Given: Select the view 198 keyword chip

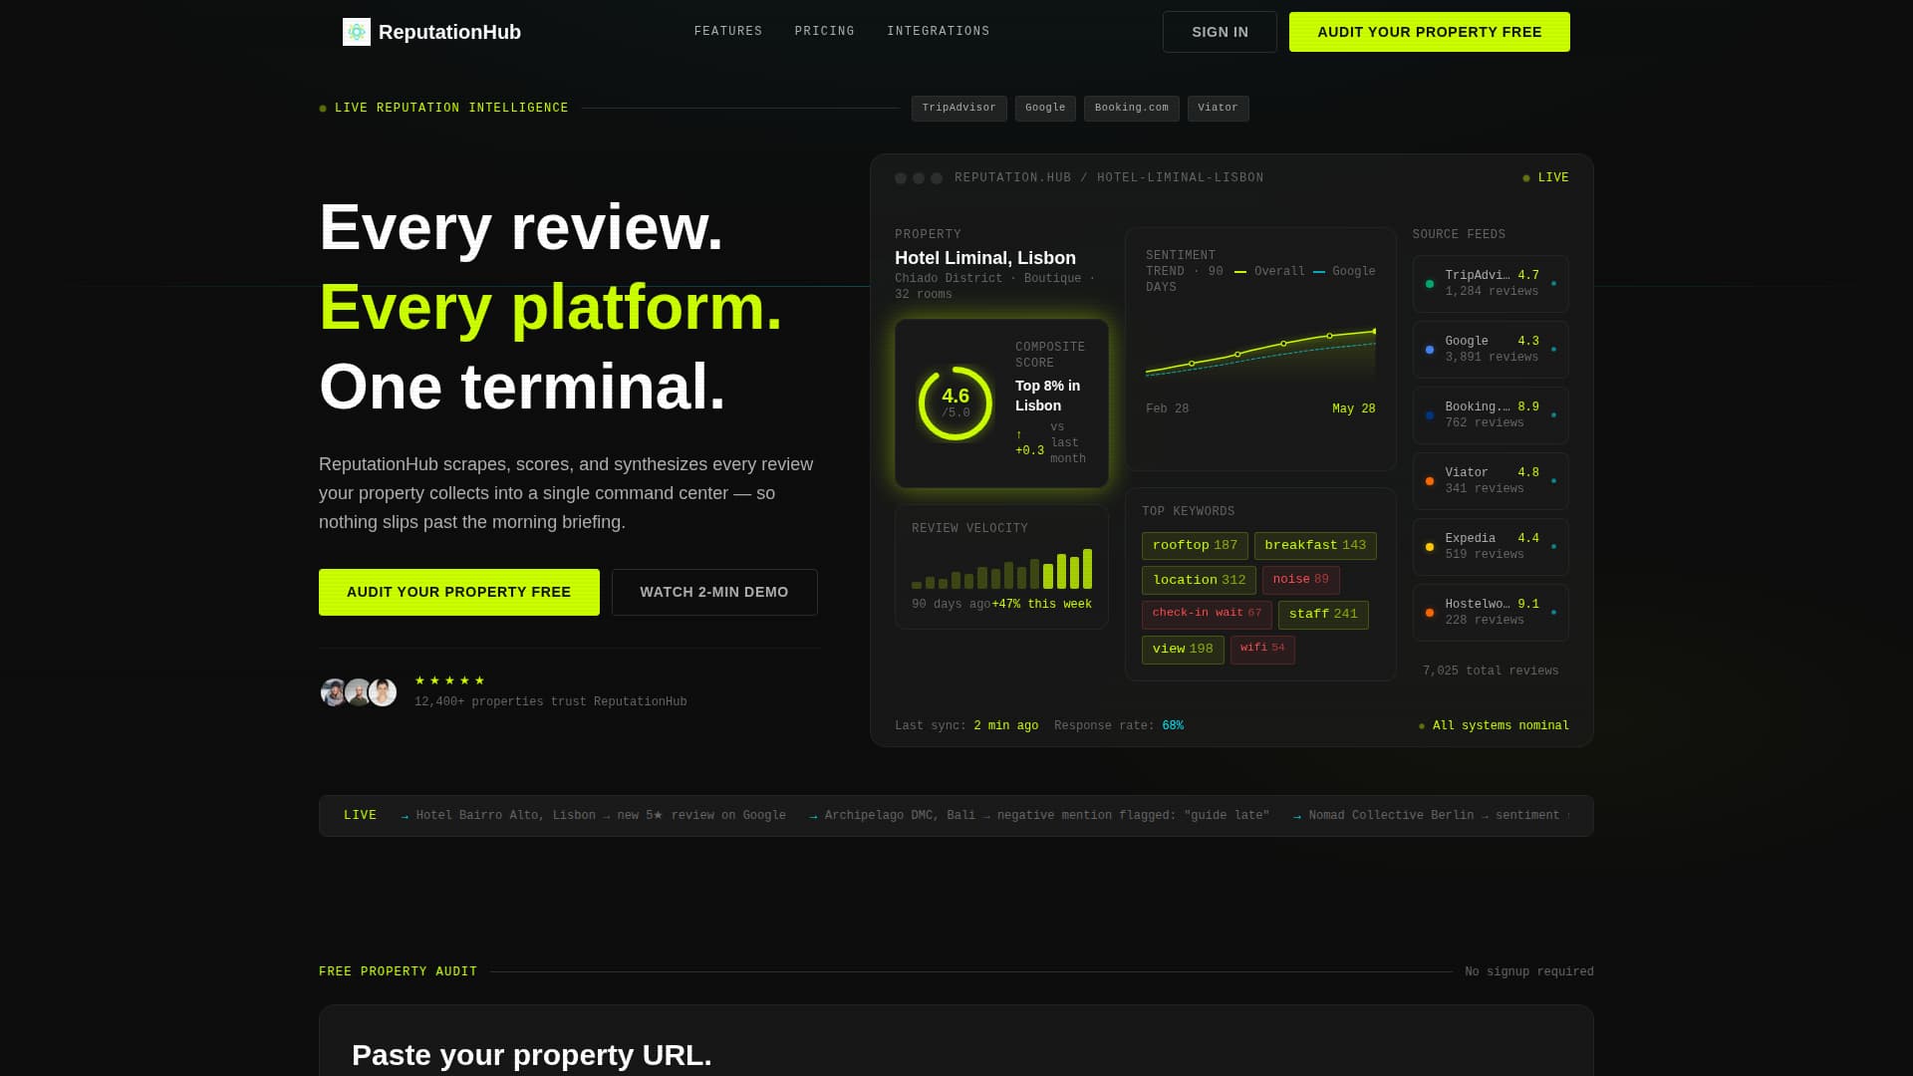Looking at the screenshot, I should pos(1183,650).
